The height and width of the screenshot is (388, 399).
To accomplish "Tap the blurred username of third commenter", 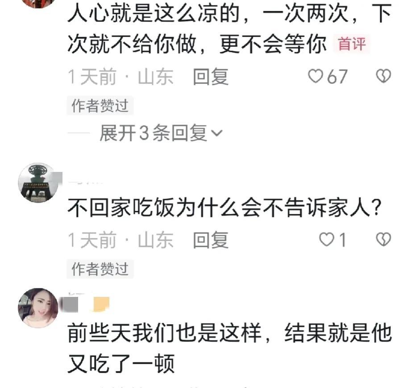I will tap(70, 304).
